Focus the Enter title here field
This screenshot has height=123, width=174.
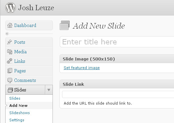coord(117,42)
